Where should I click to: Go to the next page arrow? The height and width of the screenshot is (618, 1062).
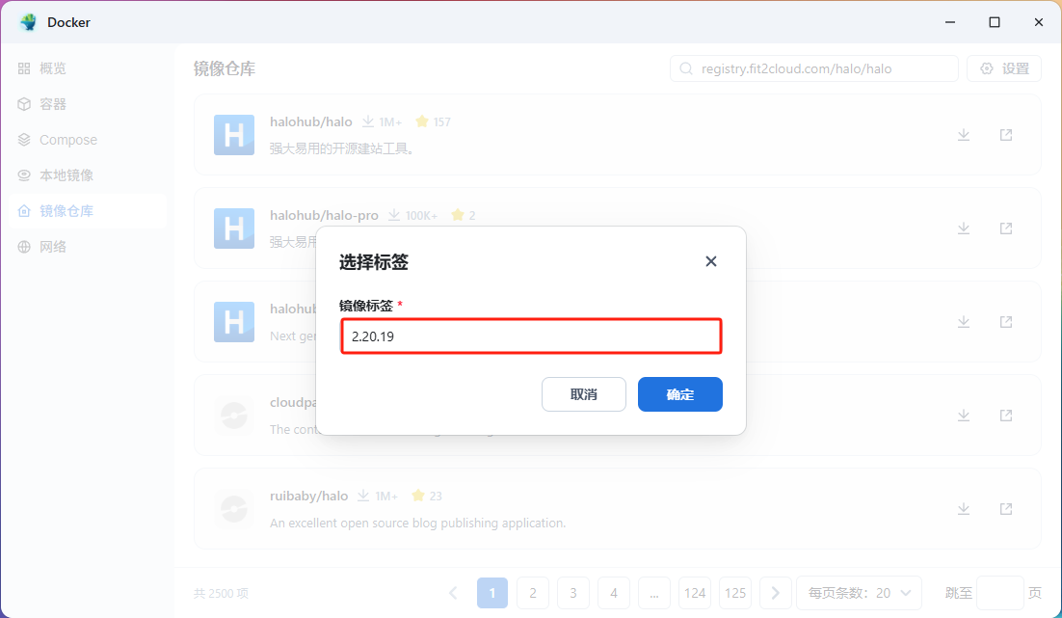[x=776, y=593]
